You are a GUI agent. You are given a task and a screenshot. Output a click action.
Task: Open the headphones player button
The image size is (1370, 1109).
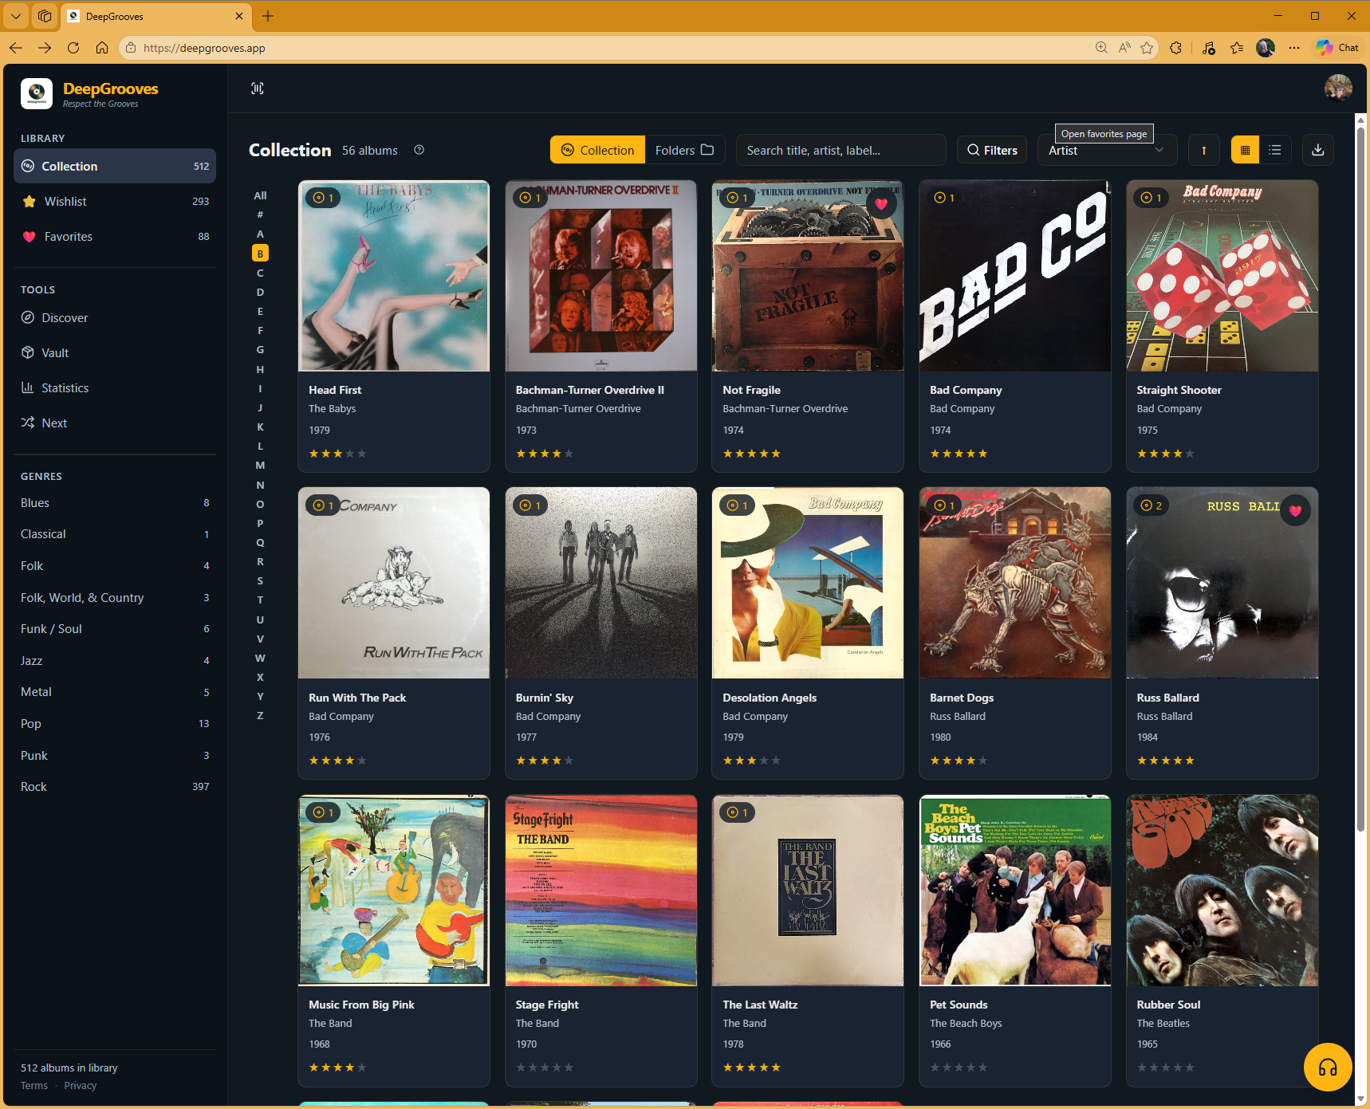pyautogui.click(x=1327, y=1067)
